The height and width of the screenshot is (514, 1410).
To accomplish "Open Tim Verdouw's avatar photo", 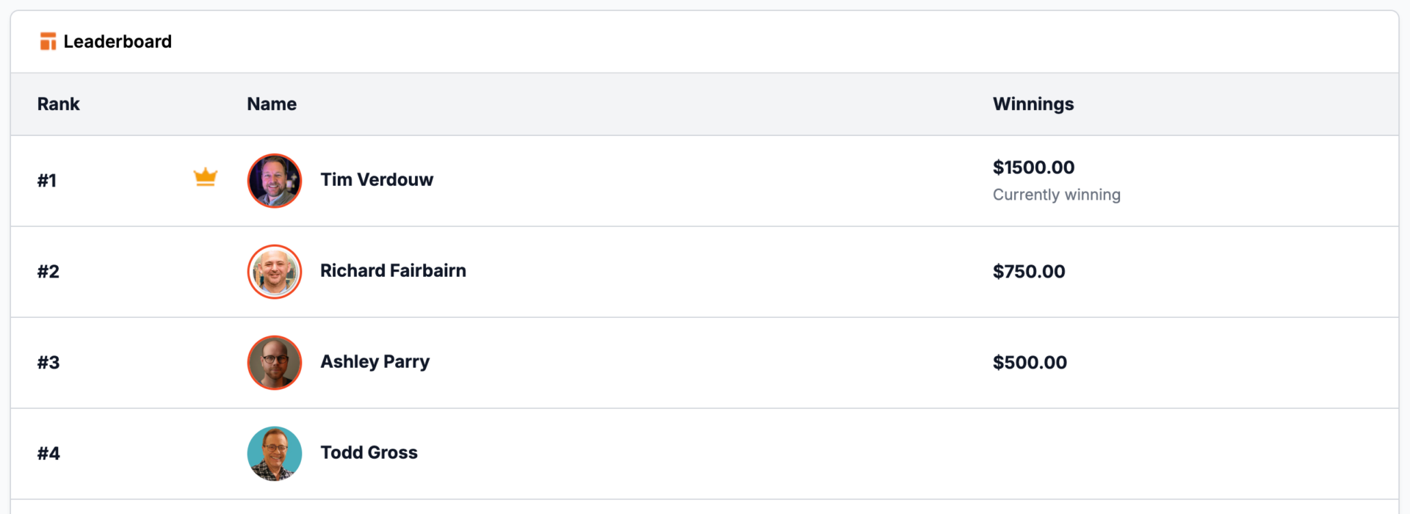I will pyautogui.click(x=275, y=181).
